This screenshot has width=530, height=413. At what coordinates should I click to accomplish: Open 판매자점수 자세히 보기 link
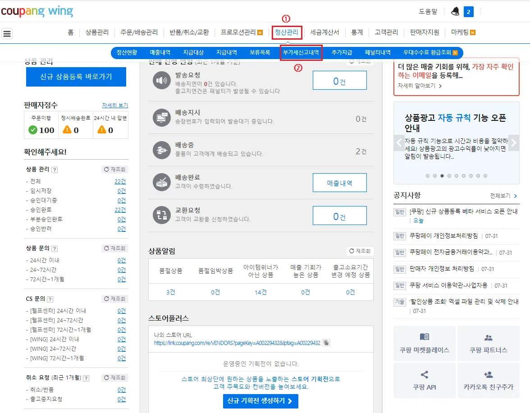tap(115, 106)
